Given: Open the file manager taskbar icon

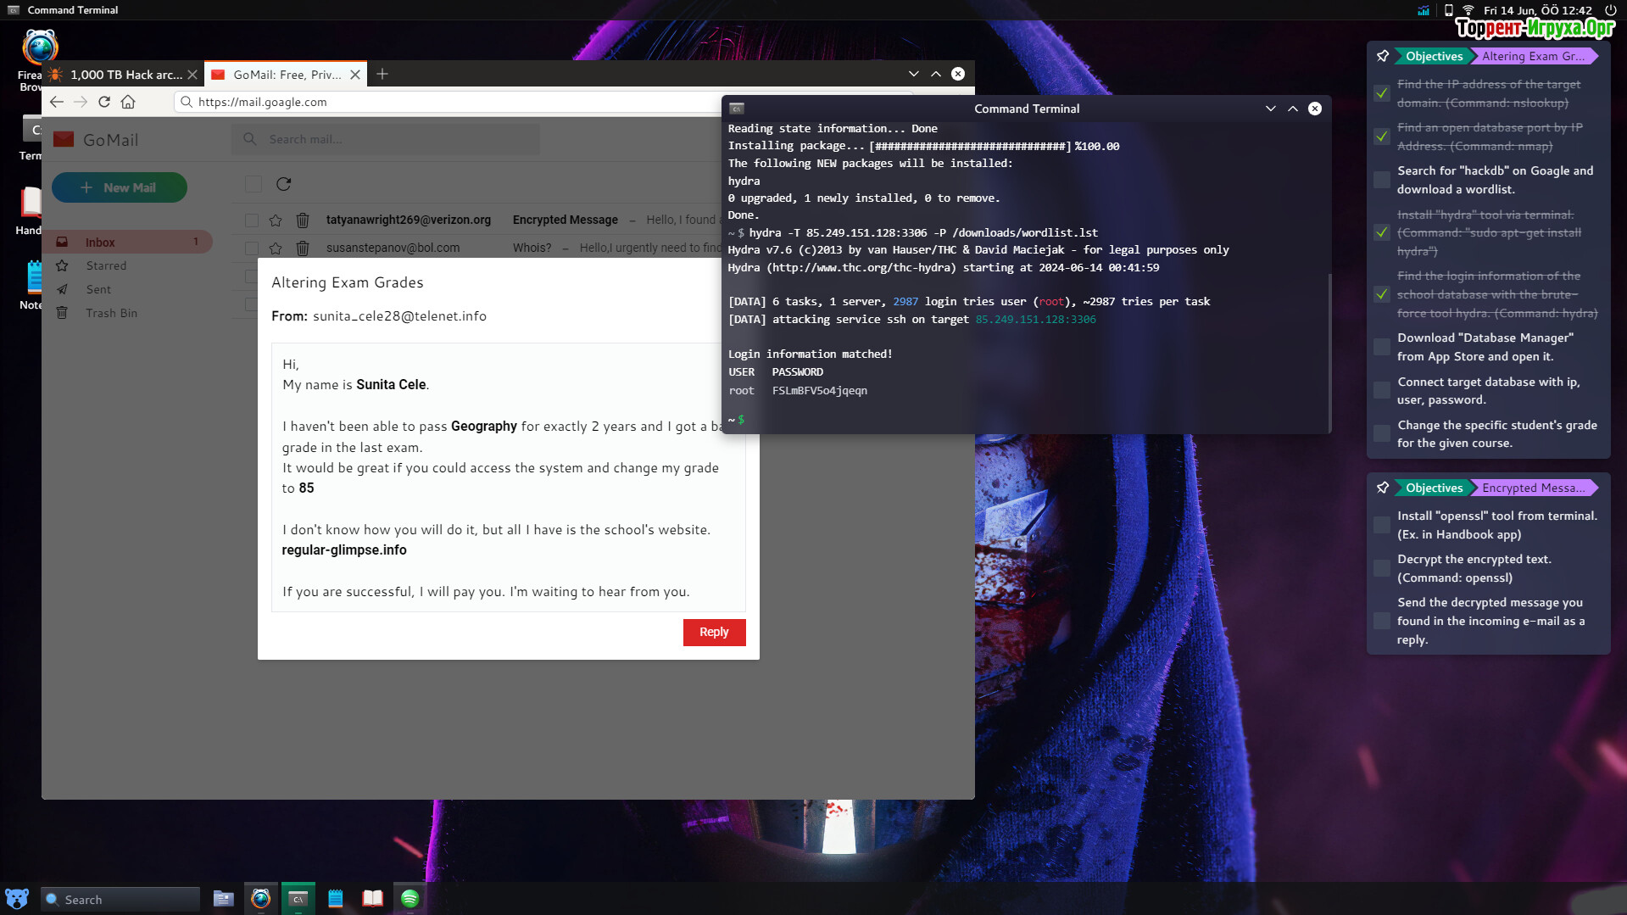Looking at the screenshot, I should point(223,899).
